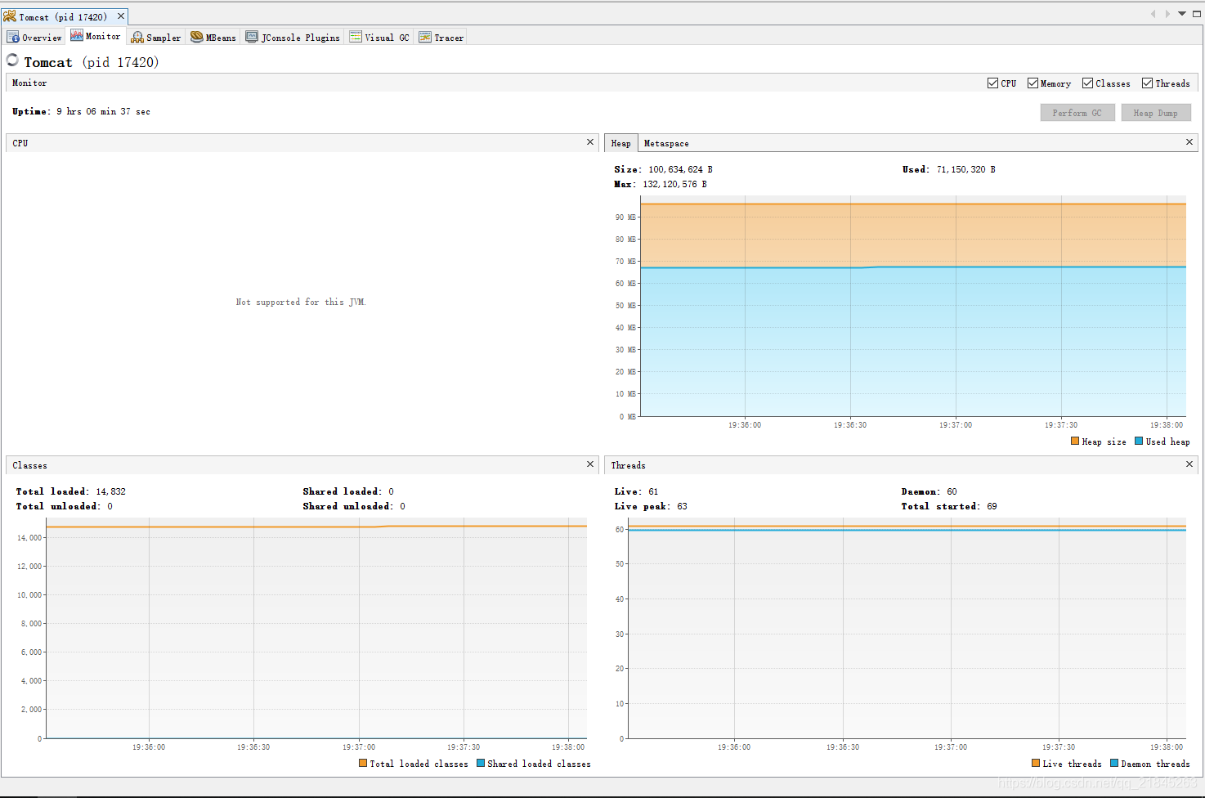Click the JConsole Plugins icon
This screenshot has width=1205, height=798.
252,37
